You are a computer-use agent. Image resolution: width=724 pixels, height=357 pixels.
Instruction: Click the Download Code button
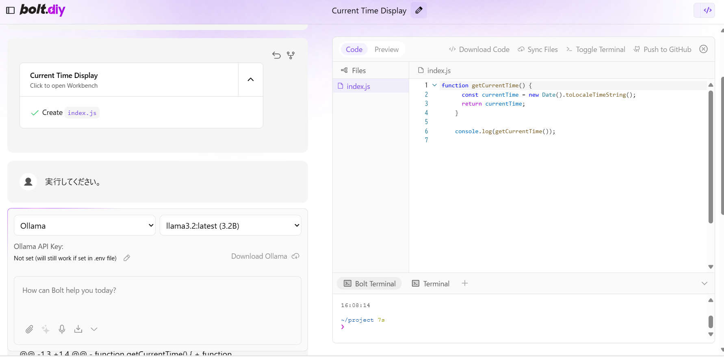coord(479,50)
